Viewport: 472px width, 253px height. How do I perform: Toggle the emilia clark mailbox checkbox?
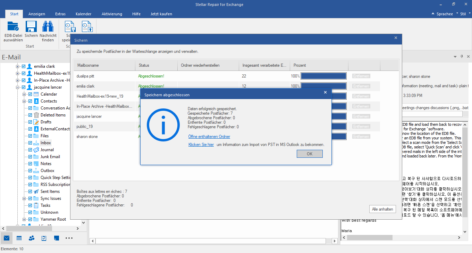point(24,66)
